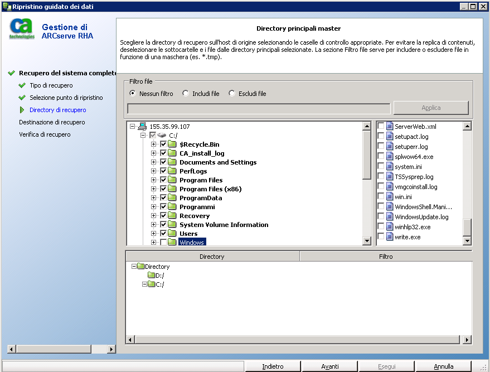Image resolution: width=490 pixels, height=372 pixels.
Task: Click the green checkmark beside Tipo di recupero
Action: click(x=22, y=85)
